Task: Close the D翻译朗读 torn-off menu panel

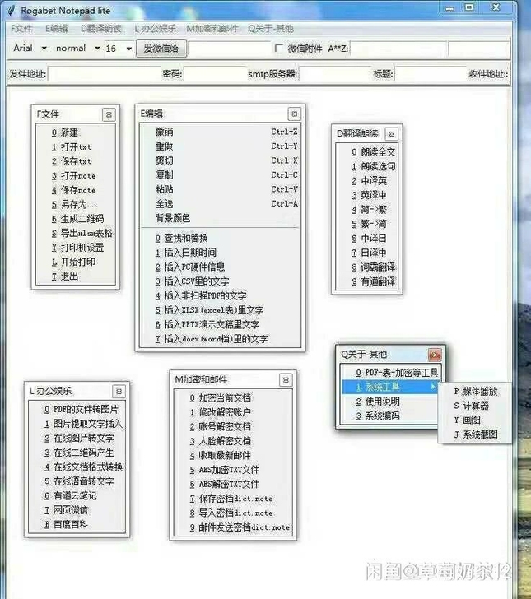Action: 392,134
